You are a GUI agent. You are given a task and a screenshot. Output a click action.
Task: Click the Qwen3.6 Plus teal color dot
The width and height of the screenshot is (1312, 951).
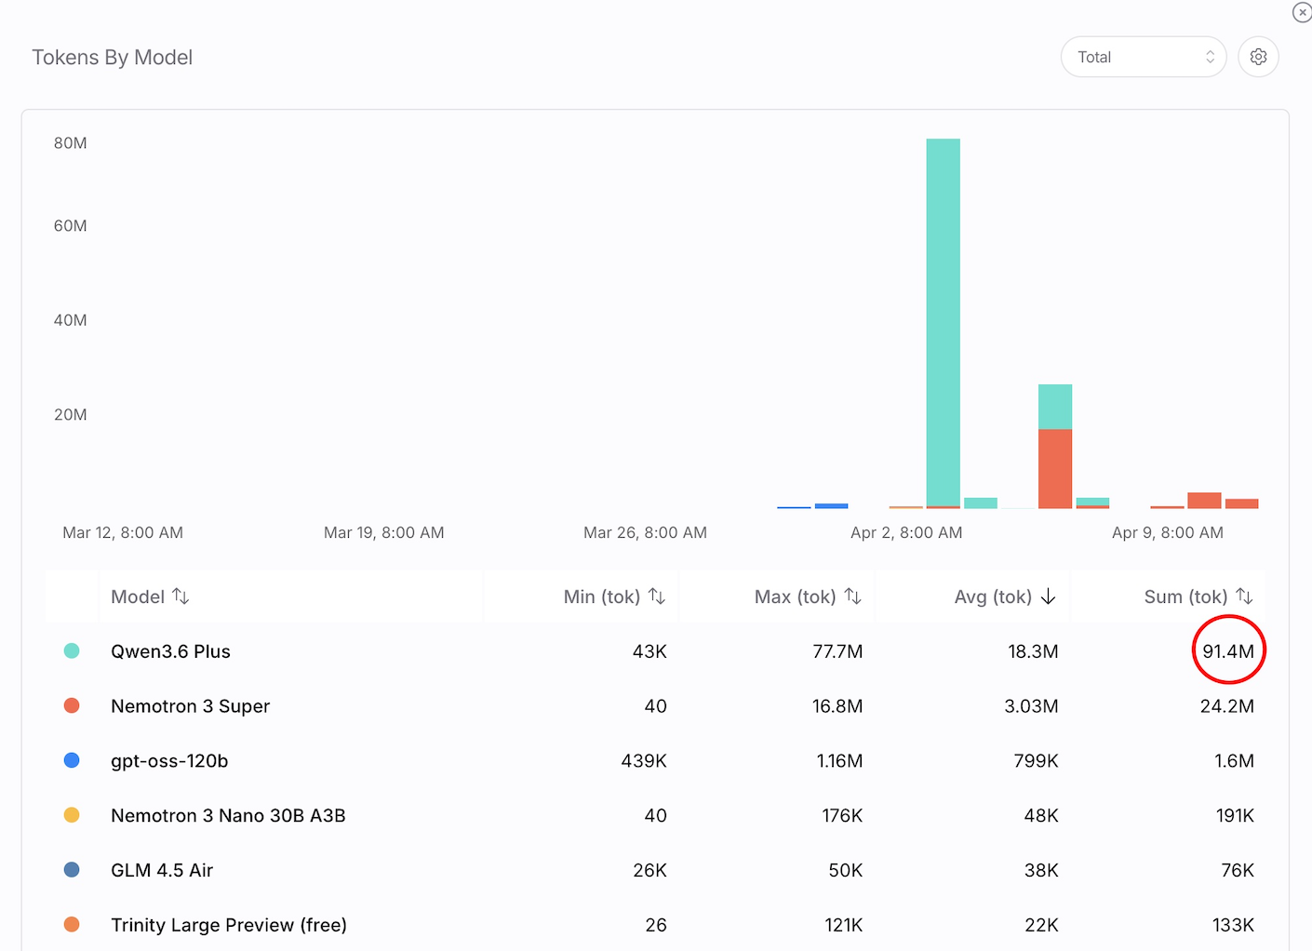(72, 651)
